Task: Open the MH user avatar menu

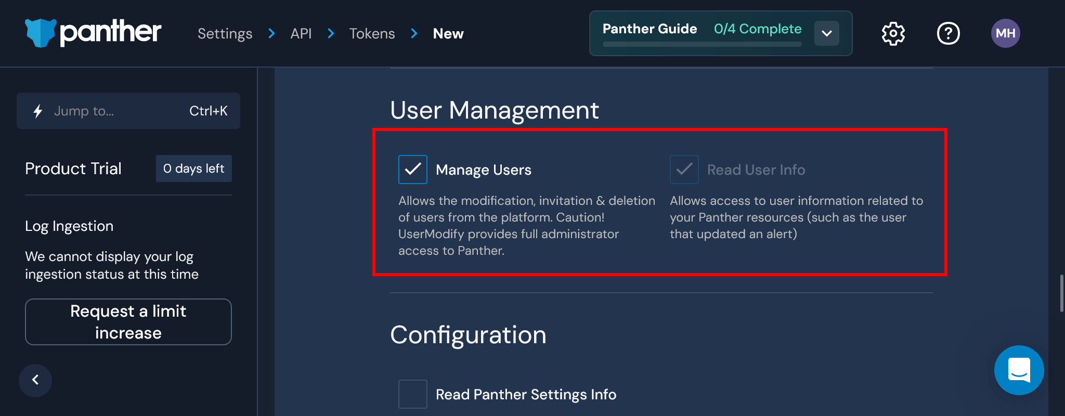Action: pos(1006,33)
